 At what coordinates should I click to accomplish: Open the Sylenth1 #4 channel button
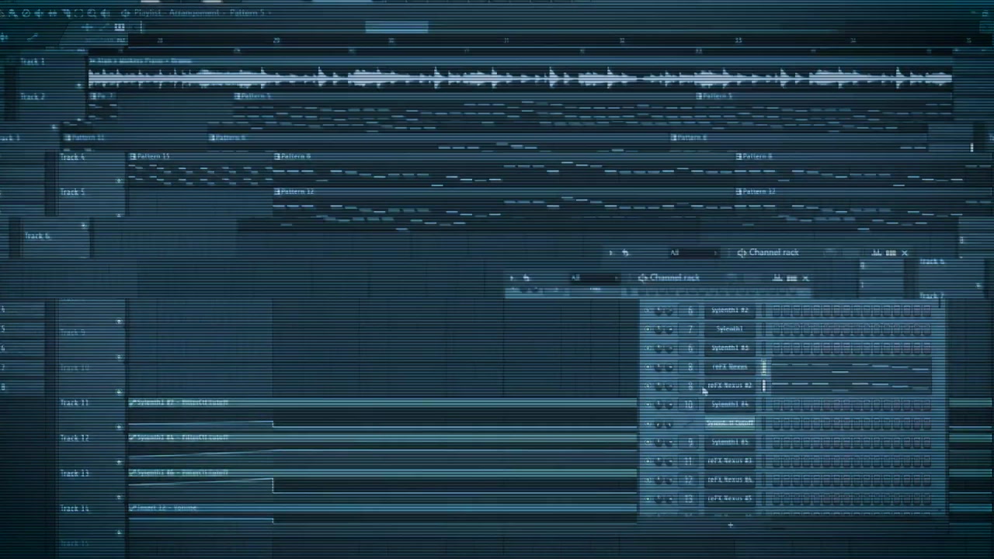pyautogui.click(x=730, y=404)
